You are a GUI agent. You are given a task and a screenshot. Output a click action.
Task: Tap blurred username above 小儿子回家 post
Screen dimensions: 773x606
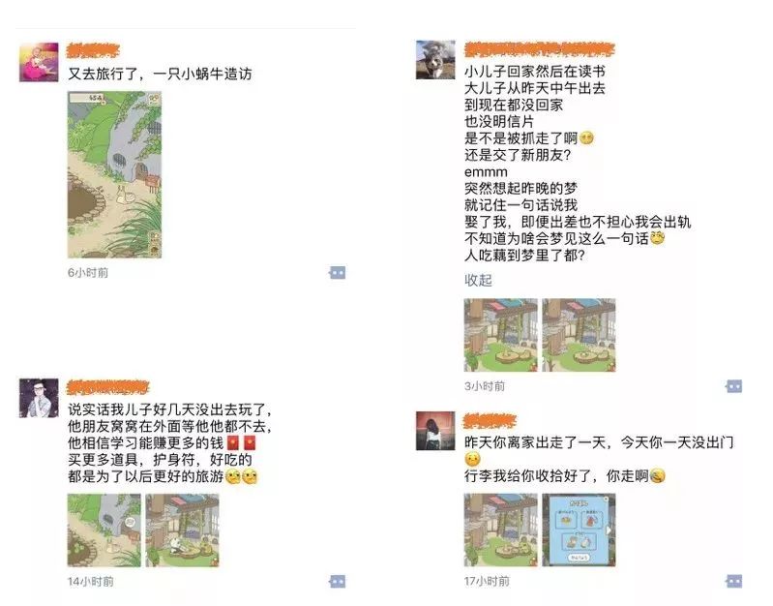[539, 49]
